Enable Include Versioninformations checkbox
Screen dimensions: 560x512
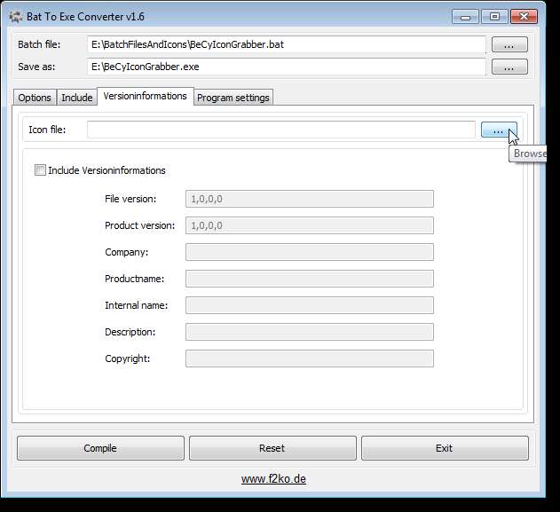point(40,170)
